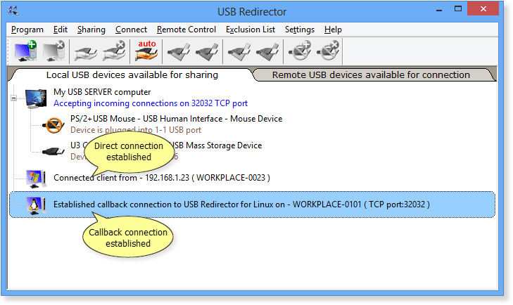Click the USB server computer icon in tree

[x=36, y=98]
